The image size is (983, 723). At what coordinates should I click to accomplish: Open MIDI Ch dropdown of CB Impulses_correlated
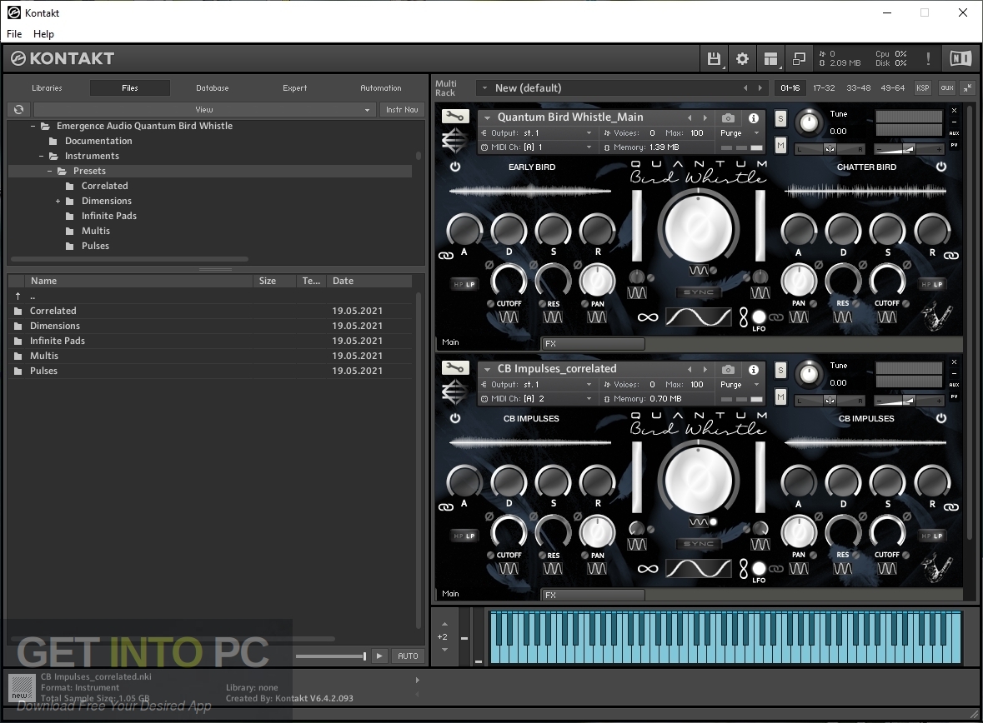pos(536,399)
